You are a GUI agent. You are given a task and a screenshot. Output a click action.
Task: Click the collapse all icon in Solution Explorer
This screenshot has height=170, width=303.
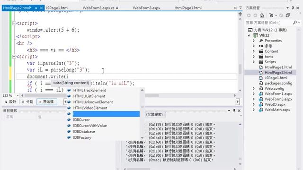287,15
